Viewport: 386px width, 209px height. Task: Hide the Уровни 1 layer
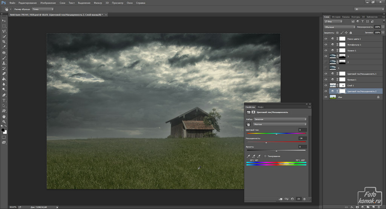click(x=326, y=50)
